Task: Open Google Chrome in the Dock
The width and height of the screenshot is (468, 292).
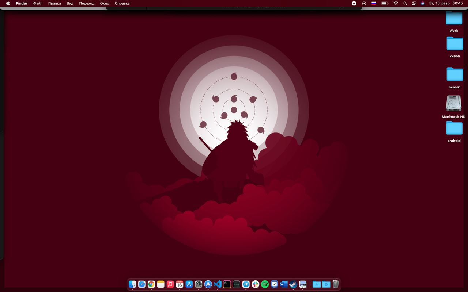Action: tap(151, 284)
